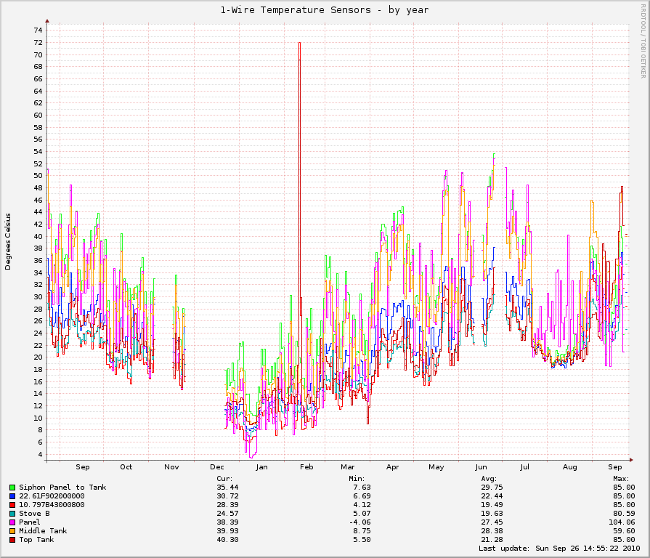
Task: Click the magenta Panel legend swatch
Action: coord(12,522)
